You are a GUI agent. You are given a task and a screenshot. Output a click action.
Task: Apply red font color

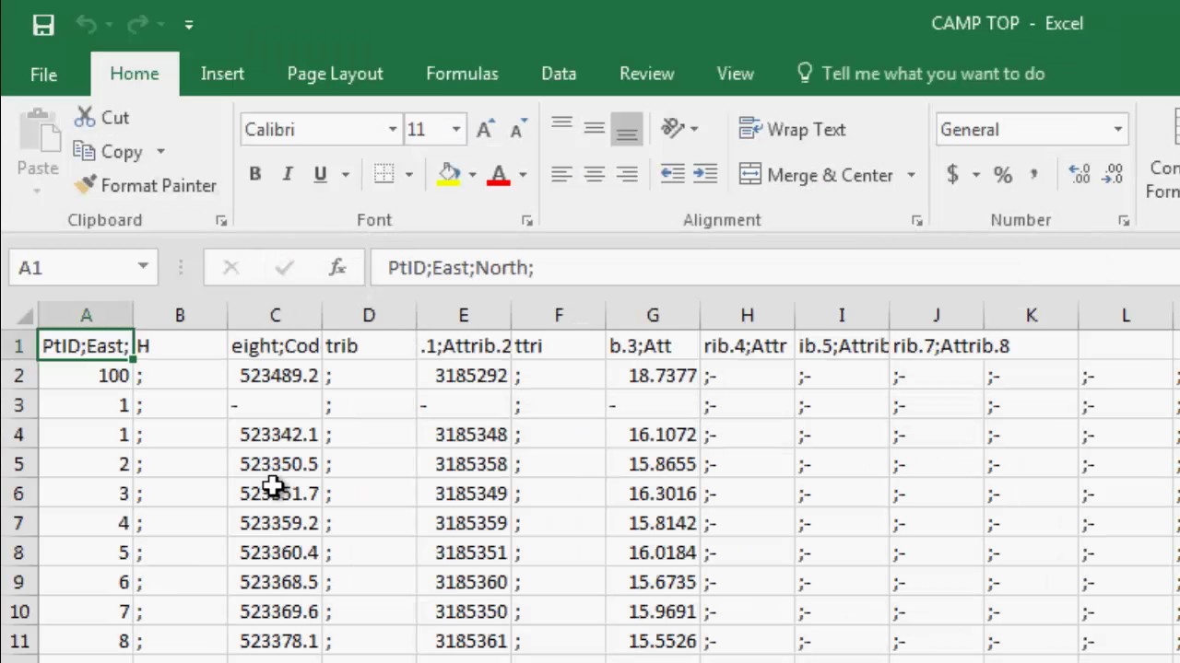[499, 174]
